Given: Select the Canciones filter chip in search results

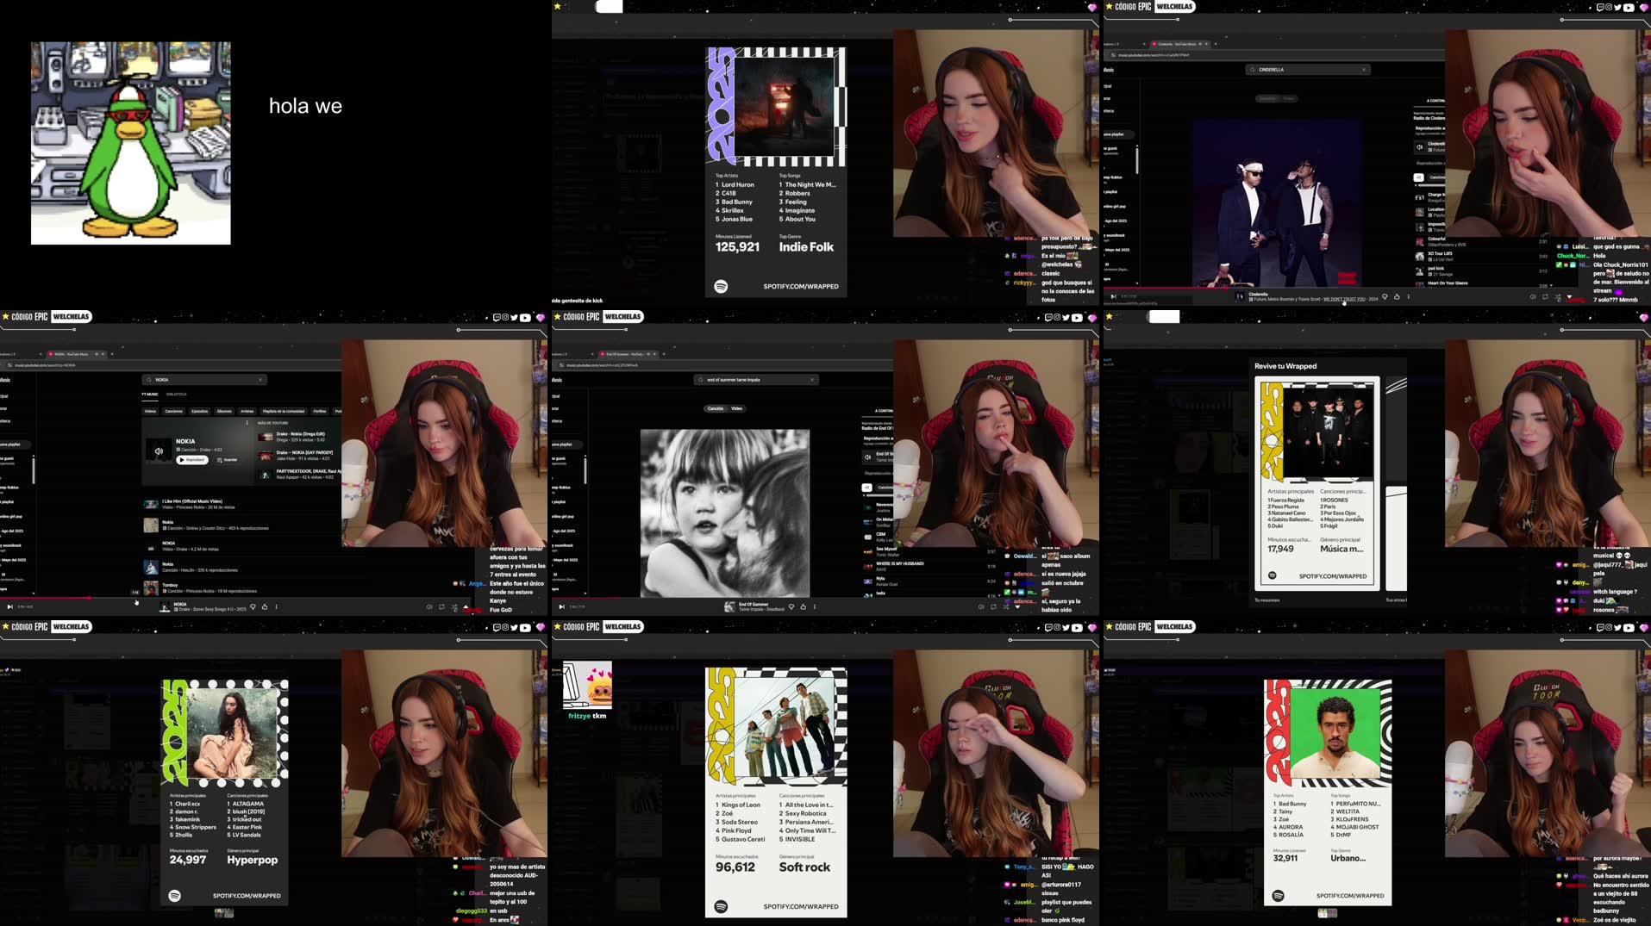Looking at the screenshot, I should point(173,412).
